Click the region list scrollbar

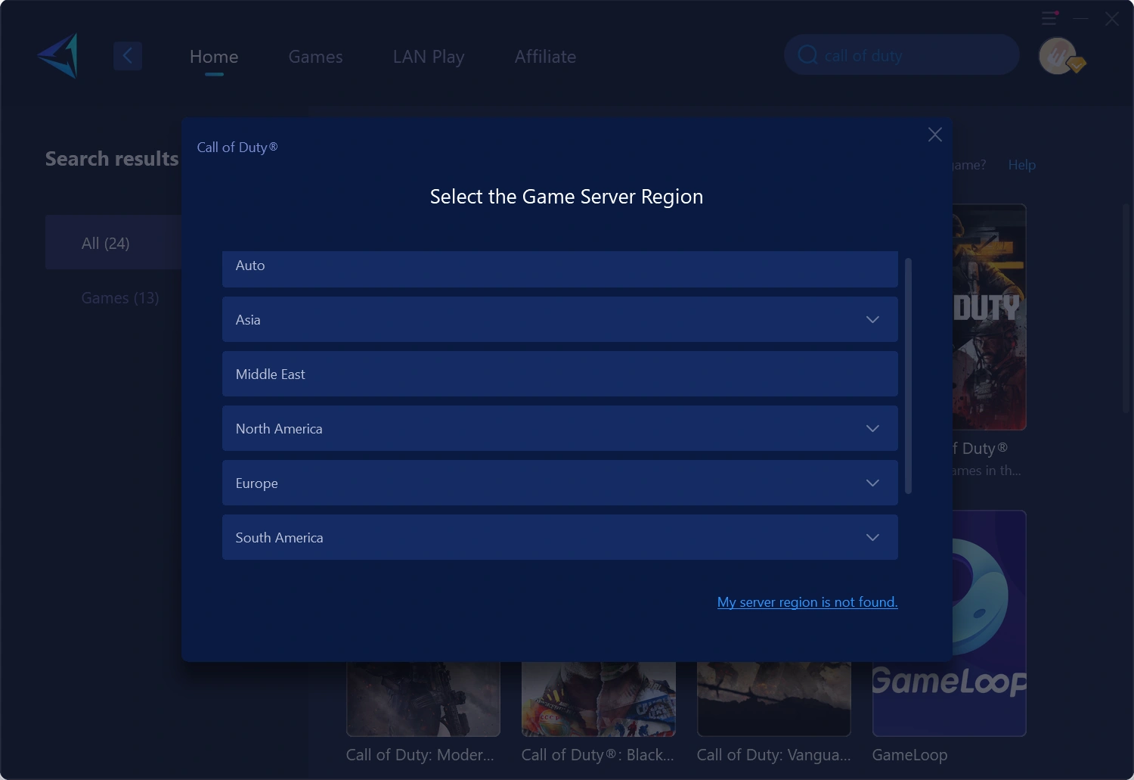tap(908, 376)
